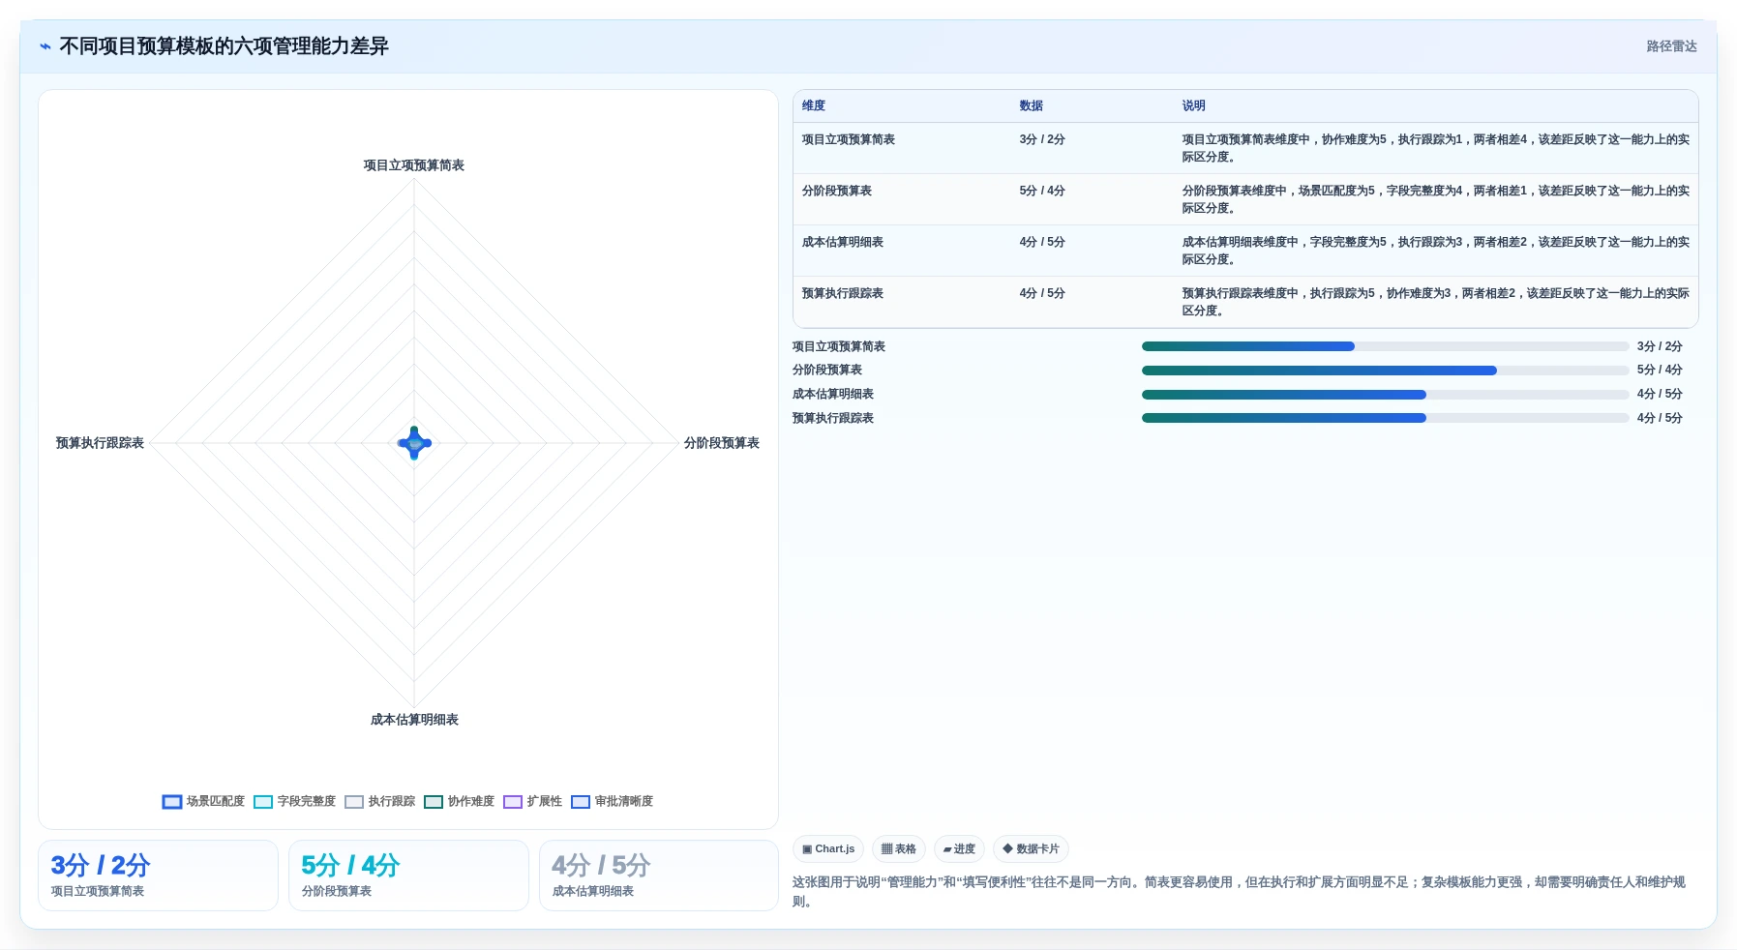
Task: Click the 路径雷达 tag in the header
Action: tap(1671, 46)
